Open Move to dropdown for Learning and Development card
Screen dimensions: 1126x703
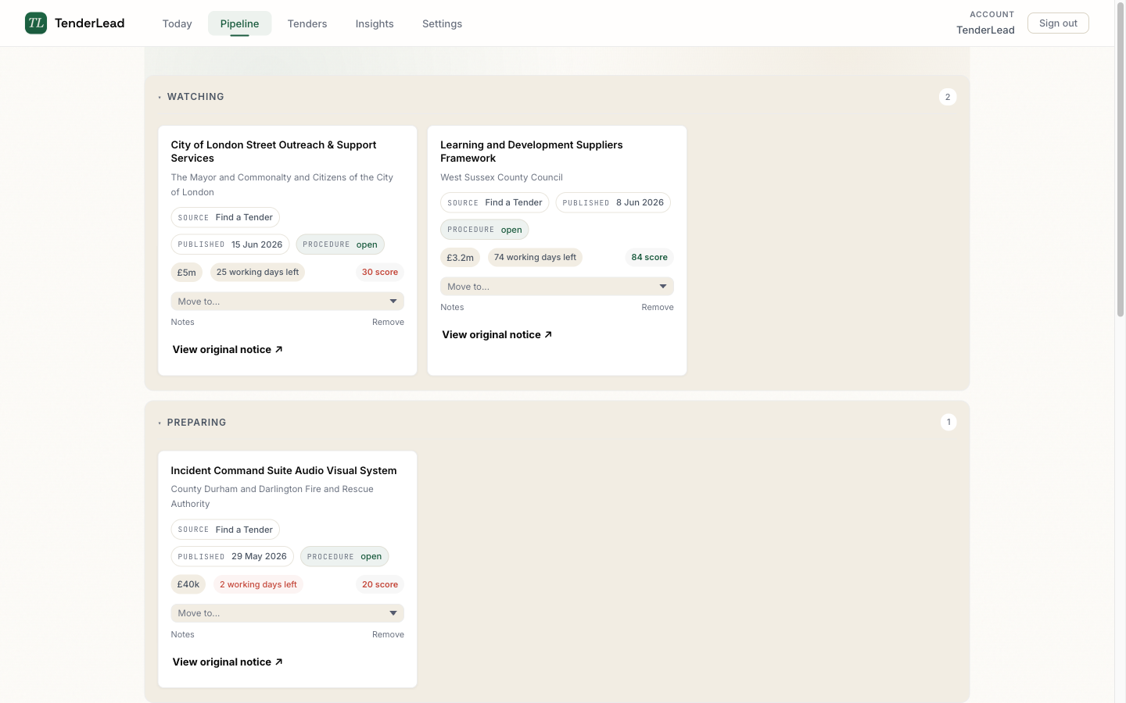click(x=557, y=287)
